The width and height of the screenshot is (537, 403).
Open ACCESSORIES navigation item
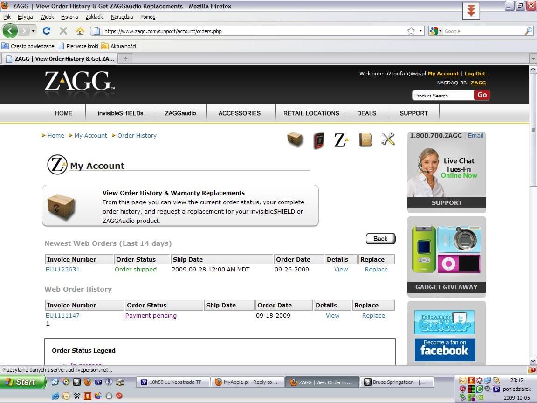point(240,113)
